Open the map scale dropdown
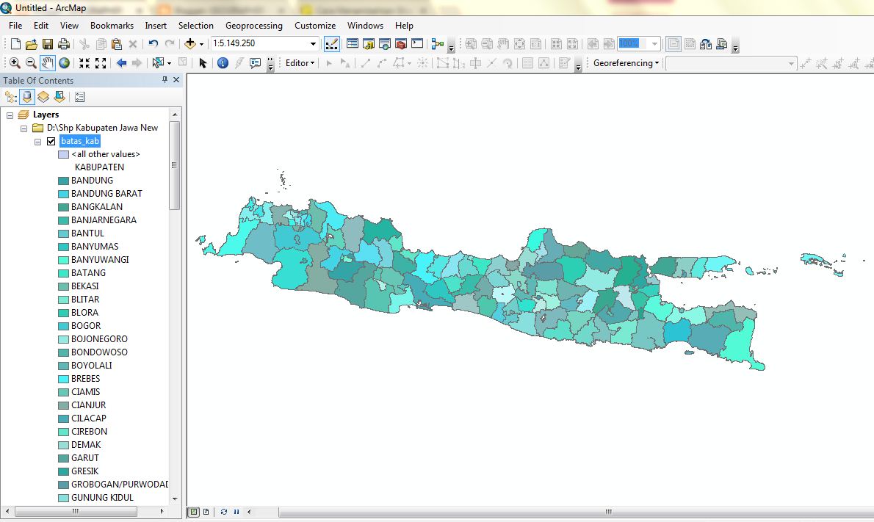Image resolution: width=874 pixels, height=522 pixels. [x=313, y=44]
